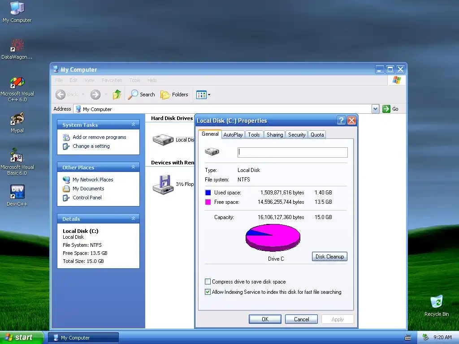Click the volume label text field
This screenshot has height=344, width=459.
(x=292, y=152)
